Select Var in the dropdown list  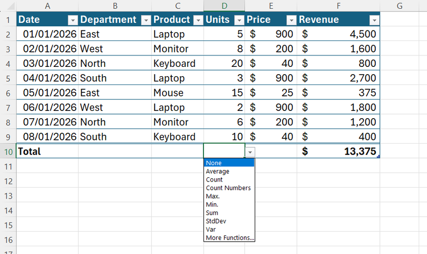(211, 230)
